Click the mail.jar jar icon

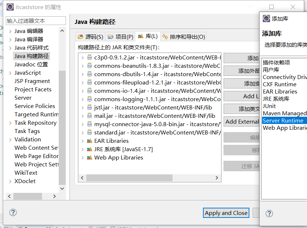[x=90, y=116]
